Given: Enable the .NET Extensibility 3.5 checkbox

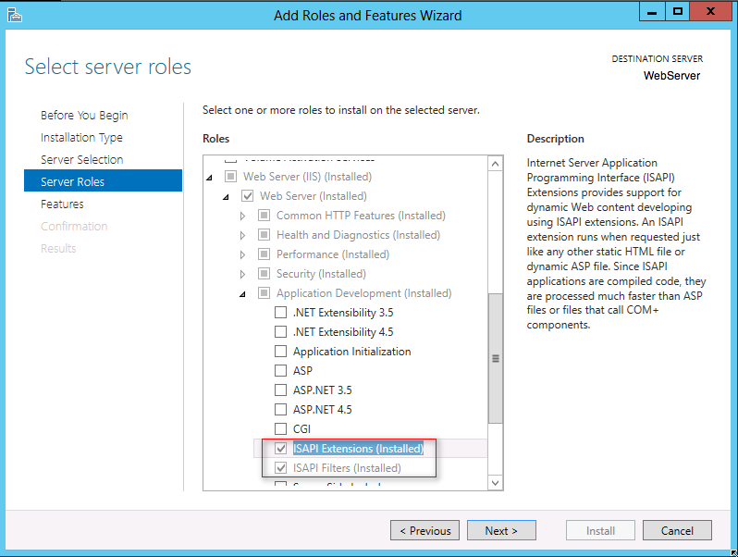Looking at the screenshot, I should [x=281, y=313].
